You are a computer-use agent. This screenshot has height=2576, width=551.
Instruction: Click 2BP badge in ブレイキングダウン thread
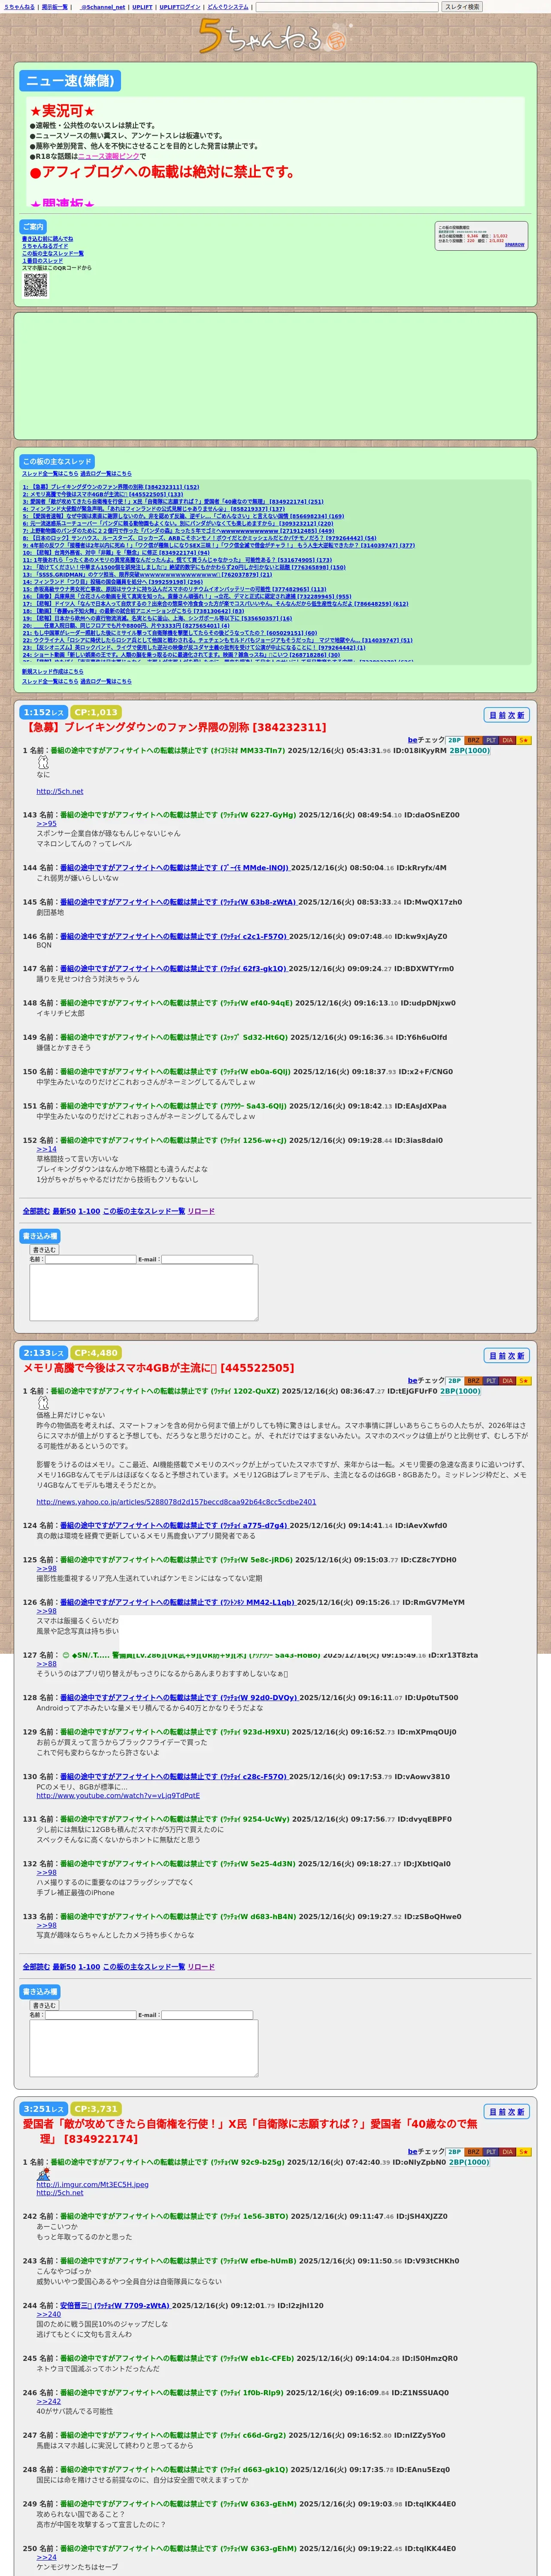pyautogui.click(x=454, y=740)
